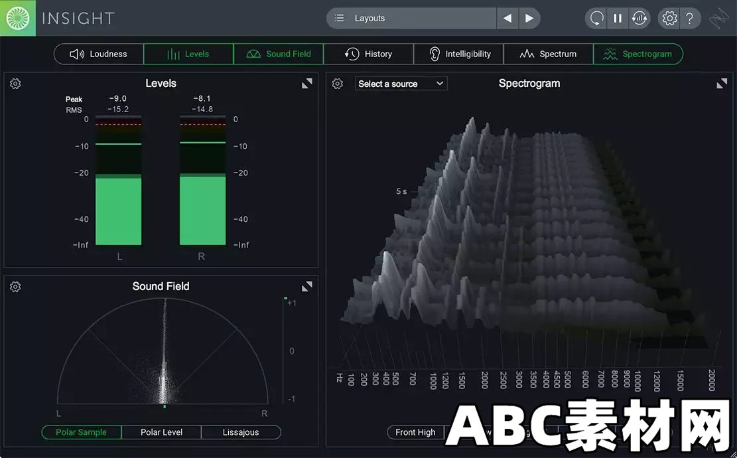Open the help question mark

[x=689, y=19]
